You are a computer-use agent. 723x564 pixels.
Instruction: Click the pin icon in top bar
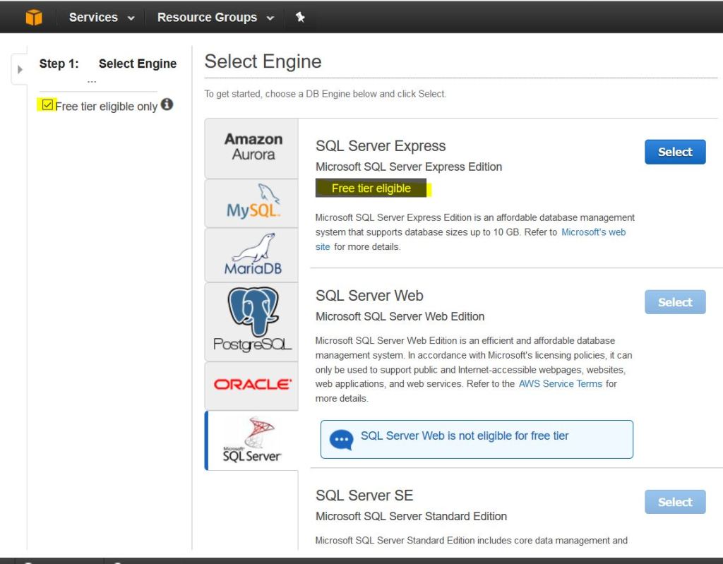tap(300, 17)
